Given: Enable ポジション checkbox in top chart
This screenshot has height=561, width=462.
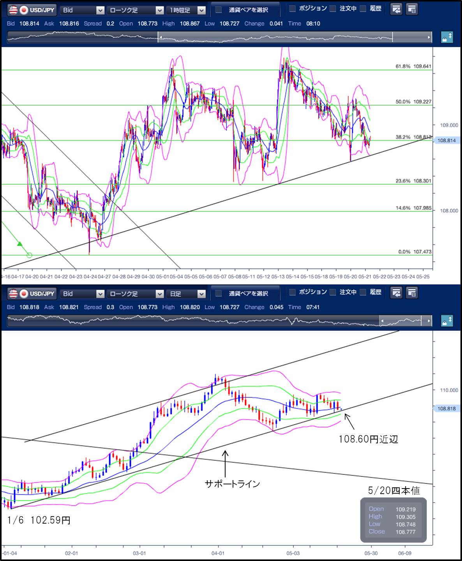Looking at the screenshot, I should (293, 9).
